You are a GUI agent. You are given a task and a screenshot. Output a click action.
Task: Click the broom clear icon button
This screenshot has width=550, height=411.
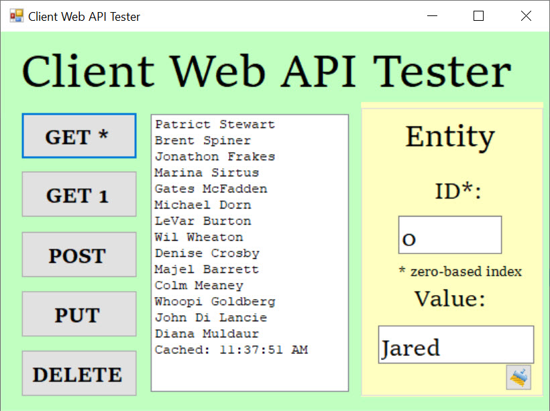[x=518, y=377]
